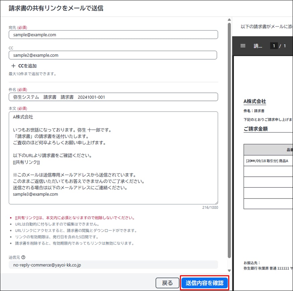Open the PDF viewer hamburger menu
The width and height of the screenshot is (293, 291).
pos(243,46)
